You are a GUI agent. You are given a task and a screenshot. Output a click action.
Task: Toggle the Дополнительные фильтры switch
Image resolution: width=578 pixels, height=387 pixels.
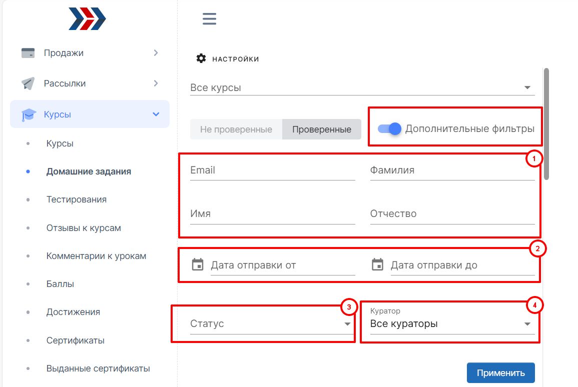(390, 128)
